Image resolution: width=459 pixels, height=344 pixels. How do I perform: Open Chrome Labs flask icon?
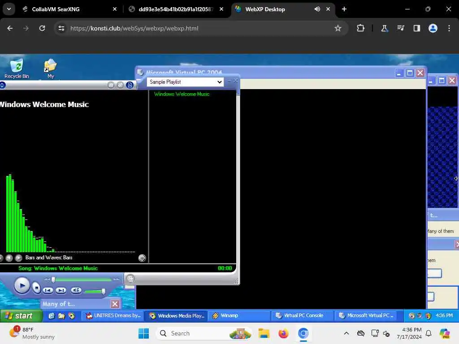pos(384,28)
